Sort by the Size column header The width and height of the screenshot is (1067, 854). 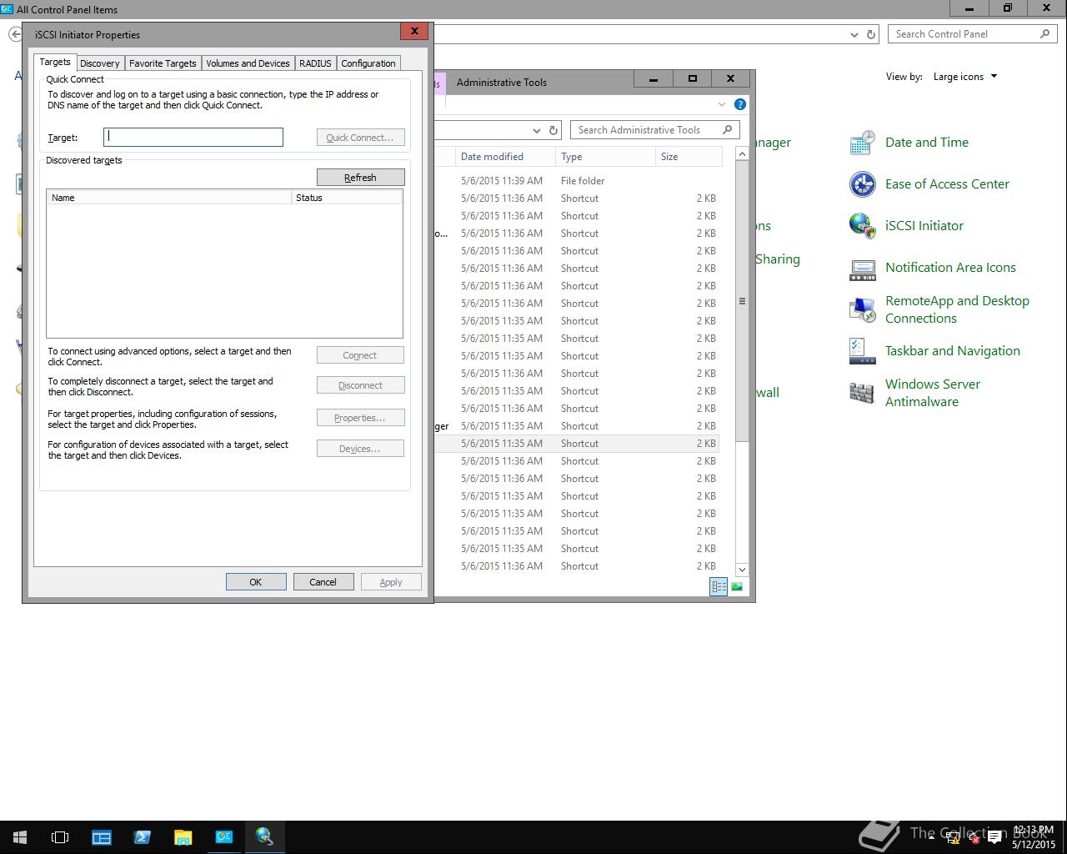click(689, 157)
